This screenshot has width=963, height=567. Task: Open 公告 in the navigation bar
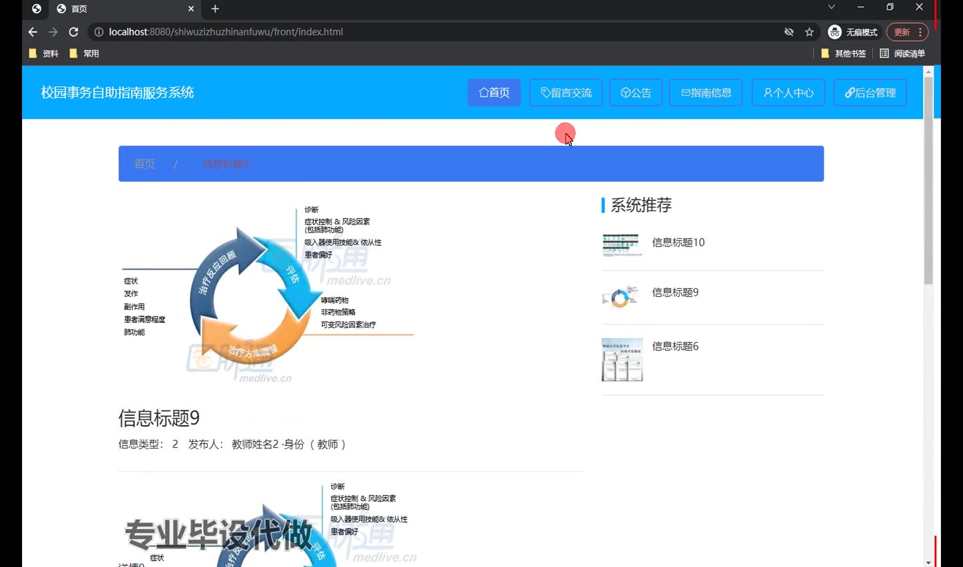point(636,93)
